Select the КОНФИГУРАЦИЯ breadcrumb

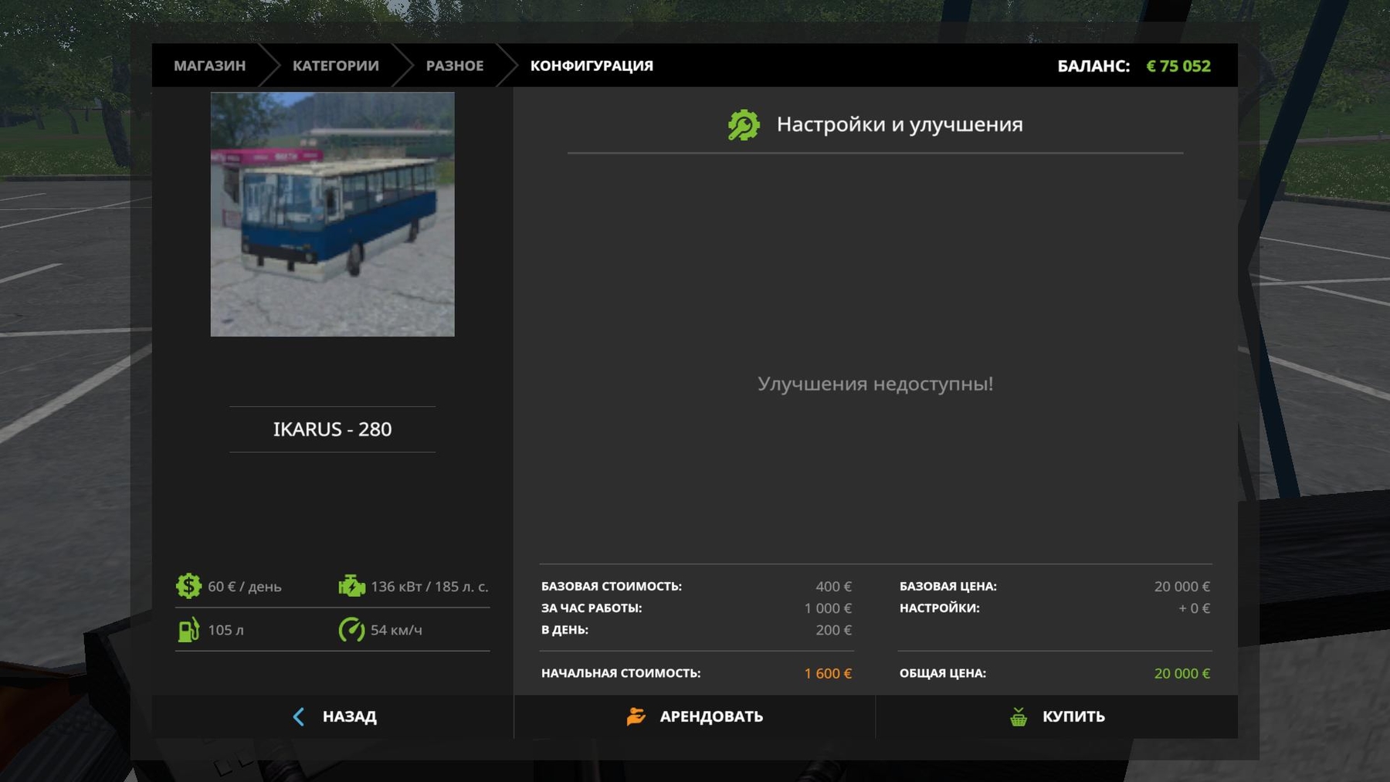click(592, 66)
